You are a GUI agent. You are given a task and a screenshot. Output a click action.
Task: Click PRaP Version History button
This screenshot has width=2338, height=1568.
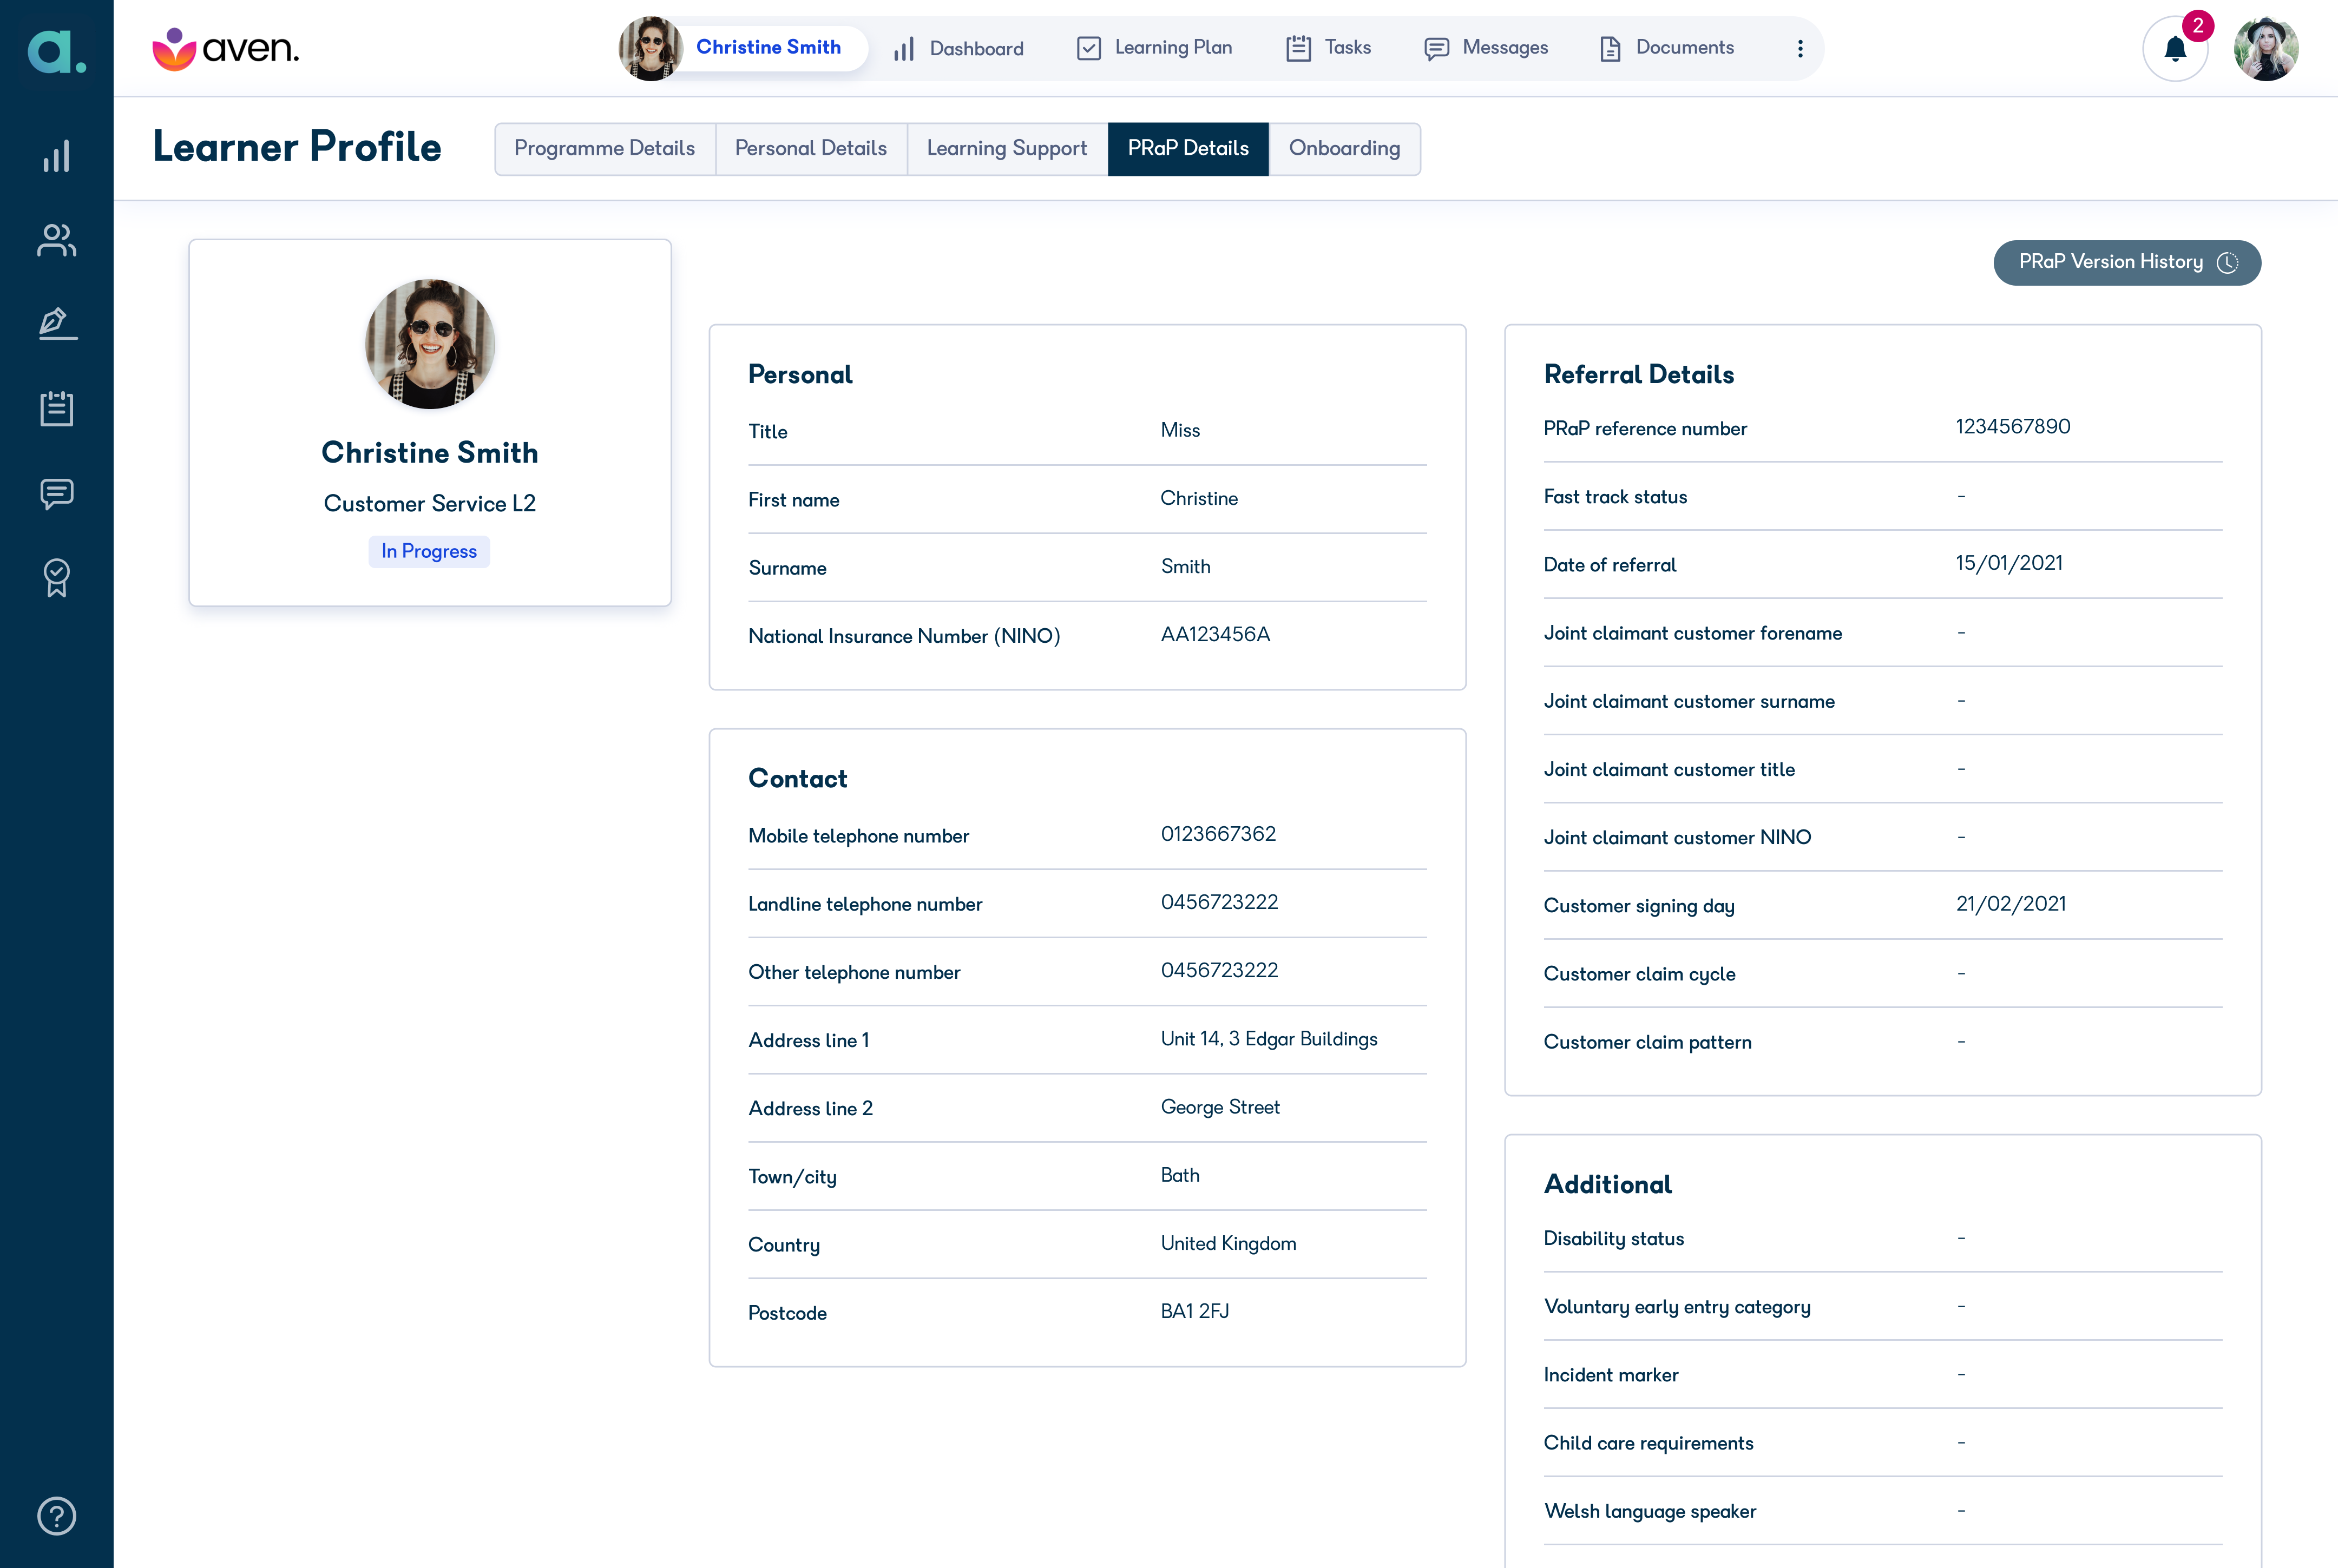[x=2126, y=262]
